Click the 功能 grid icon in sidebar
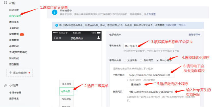Screen dimensions: 213x107 pyautogui.click(x=5, y=3)
